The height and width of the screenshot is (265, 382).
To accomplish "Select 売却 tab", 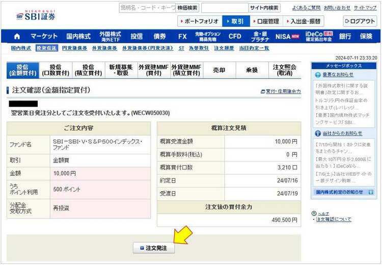I will point(219,70).
